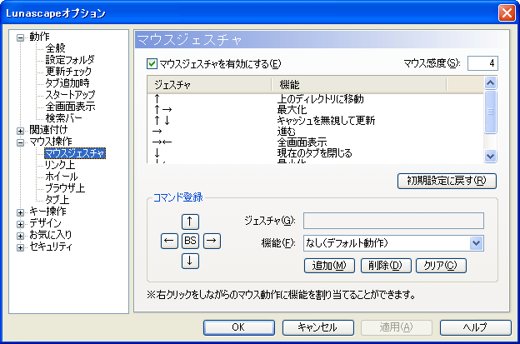The width and height of the screenshot is (520, 344).
Task: Click the 機能 column header
Action: [x=359, y=85]
